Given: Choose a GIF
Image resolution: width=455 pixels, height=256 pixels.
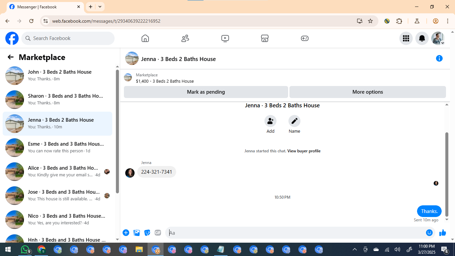Looking at the screenshot, I should point(158,233).
